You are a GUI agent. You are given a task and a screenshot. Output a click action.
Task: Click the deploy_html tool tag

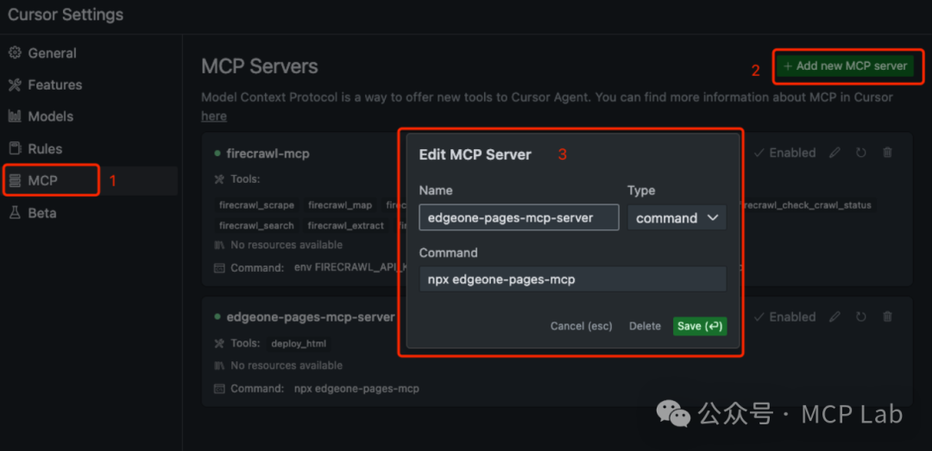coord(298,343)
